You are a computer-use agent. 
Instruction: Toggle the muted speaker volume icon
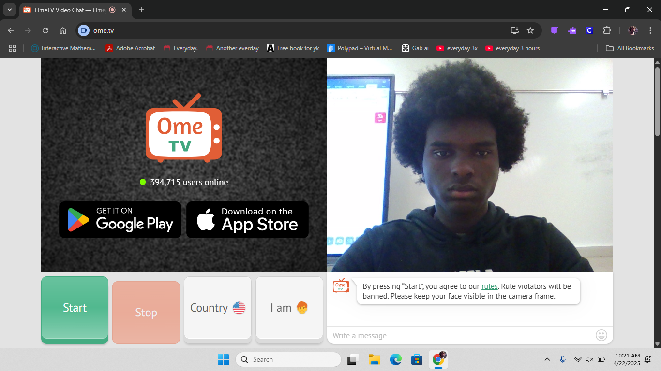tap(589, 359)
